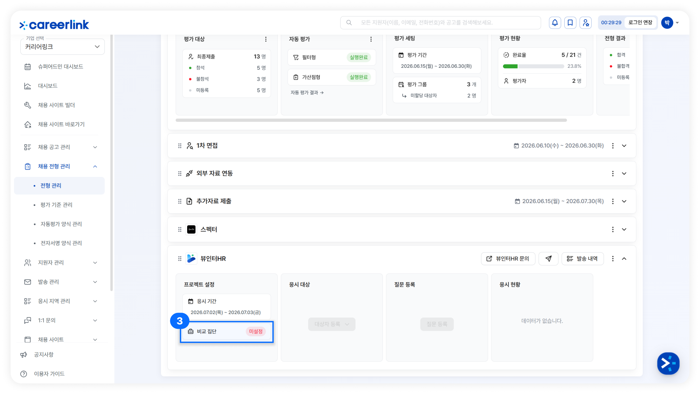This screenshot has height=394, width=700.
Task: Open the notifications bell icon
Action: 555,23
